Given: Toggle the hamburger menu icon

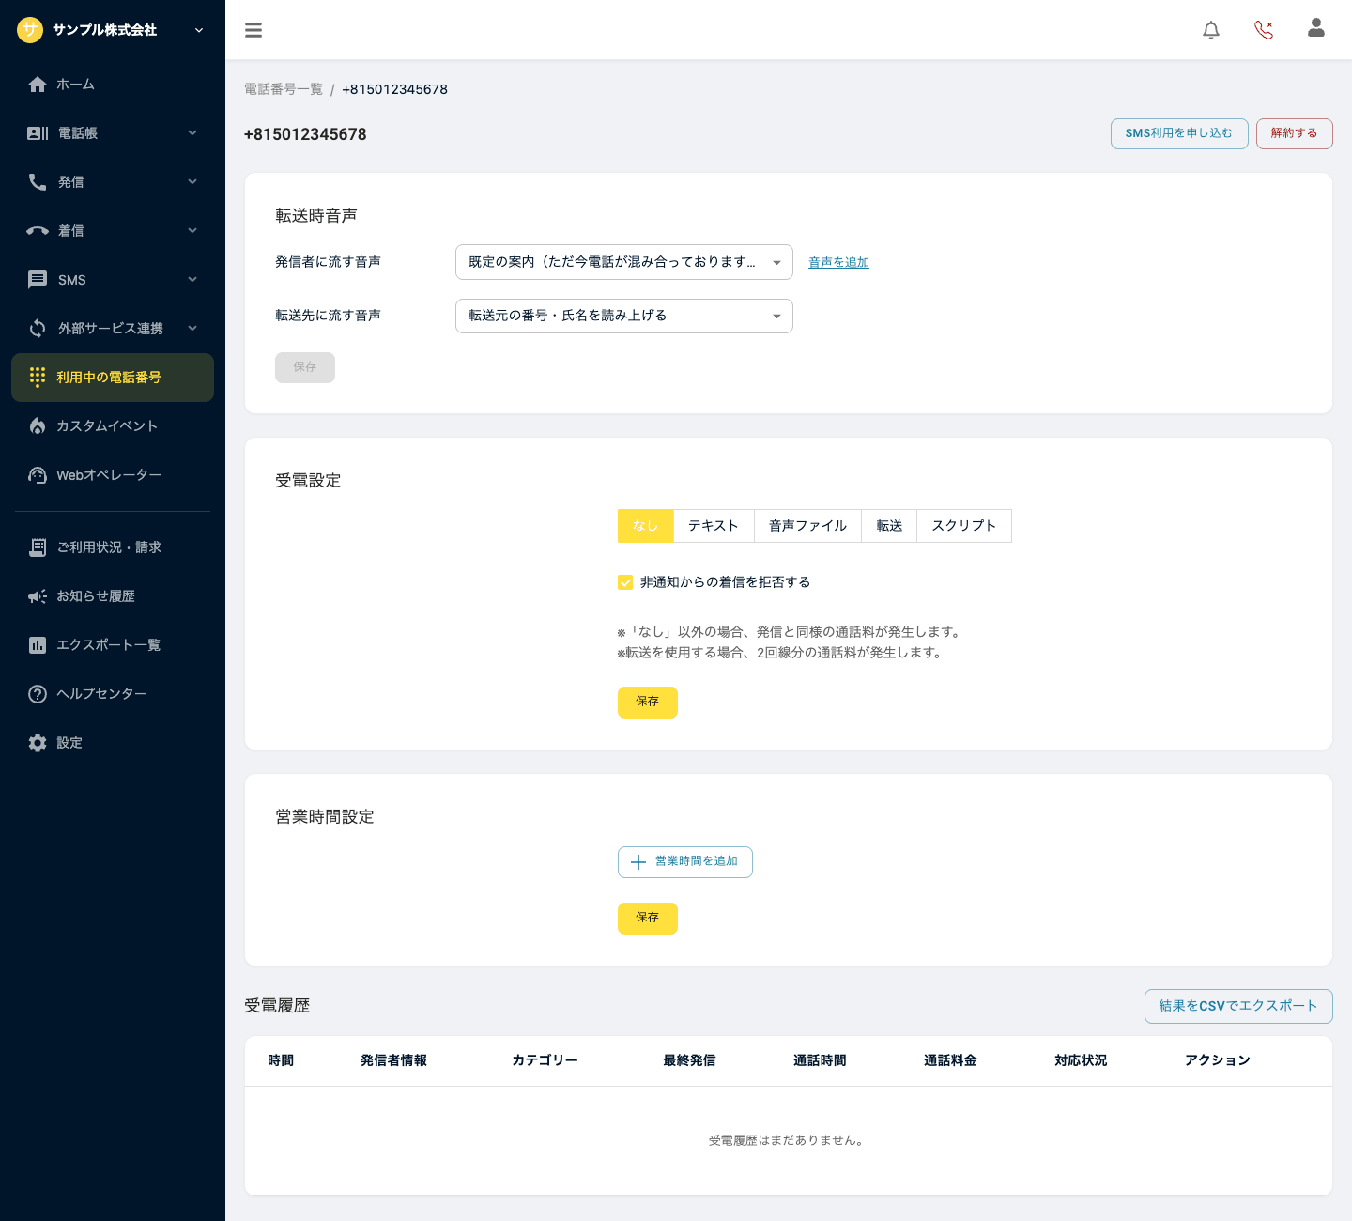Looking at the screenshot, I should coord(253,30).
